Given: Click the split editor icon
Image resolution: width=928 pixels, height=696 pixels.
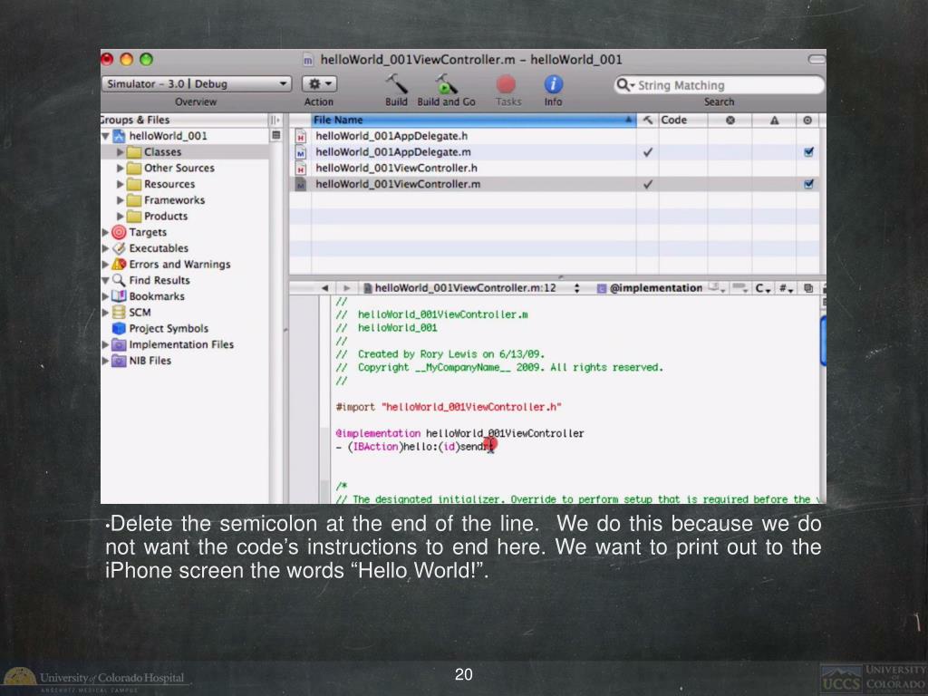Looking at the screenshot, I should pos(808,289).
